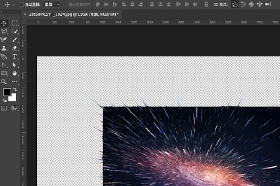Open the Move tool preset picker arrow

click(x=13, y=5)
